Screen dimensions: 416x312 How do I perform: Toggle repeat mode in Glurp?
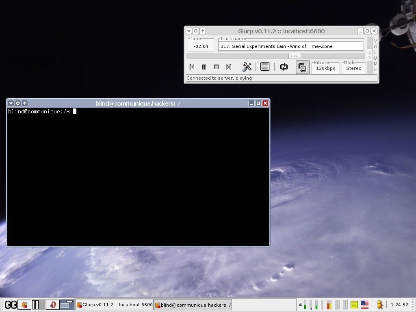[284, 67]
